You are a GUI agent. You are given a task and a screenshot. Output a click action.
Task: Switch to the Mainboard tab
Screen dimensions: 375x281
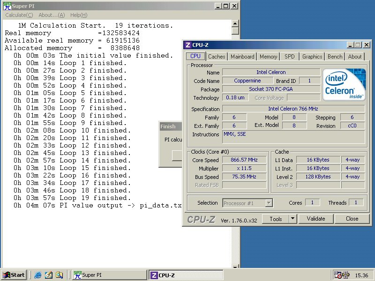coord(242,56)
